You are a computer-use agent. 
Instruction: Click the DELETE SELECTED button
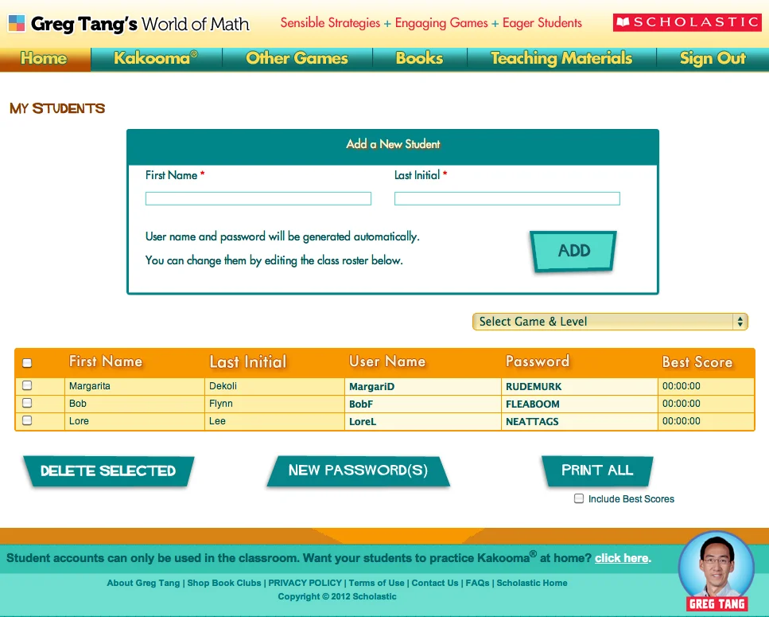coord(108,471)
